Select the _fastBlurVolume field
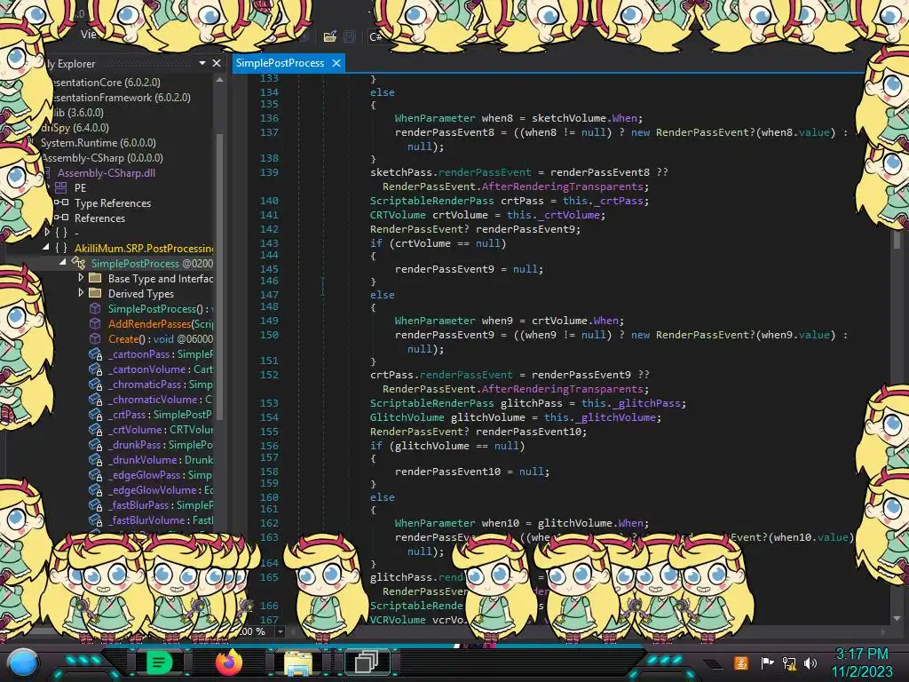Image resolution: width=909 pixels, height=682 pixels. (x=160, y=519)
